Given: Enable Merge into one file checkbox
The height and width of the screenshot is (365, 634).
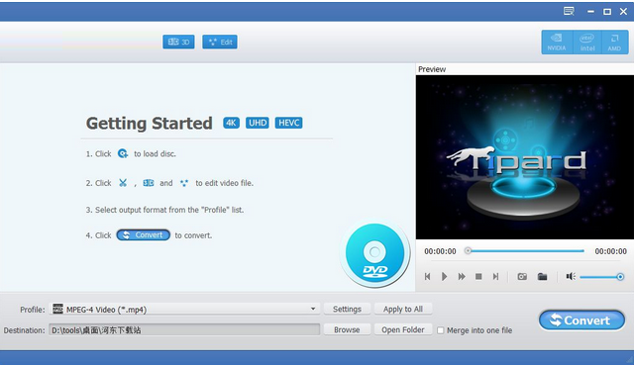Looking at the screenshot, I should point(440,330).
